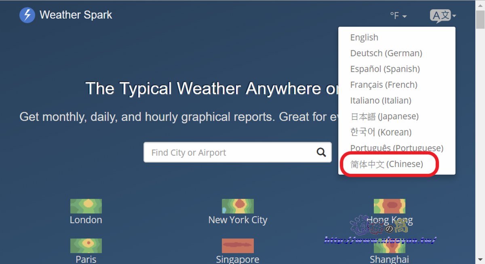Click the Paris weather map thumbnail

point(86,245)
